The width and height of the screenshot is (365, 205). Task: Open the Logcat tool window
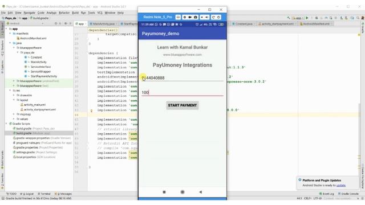[27, 194]
